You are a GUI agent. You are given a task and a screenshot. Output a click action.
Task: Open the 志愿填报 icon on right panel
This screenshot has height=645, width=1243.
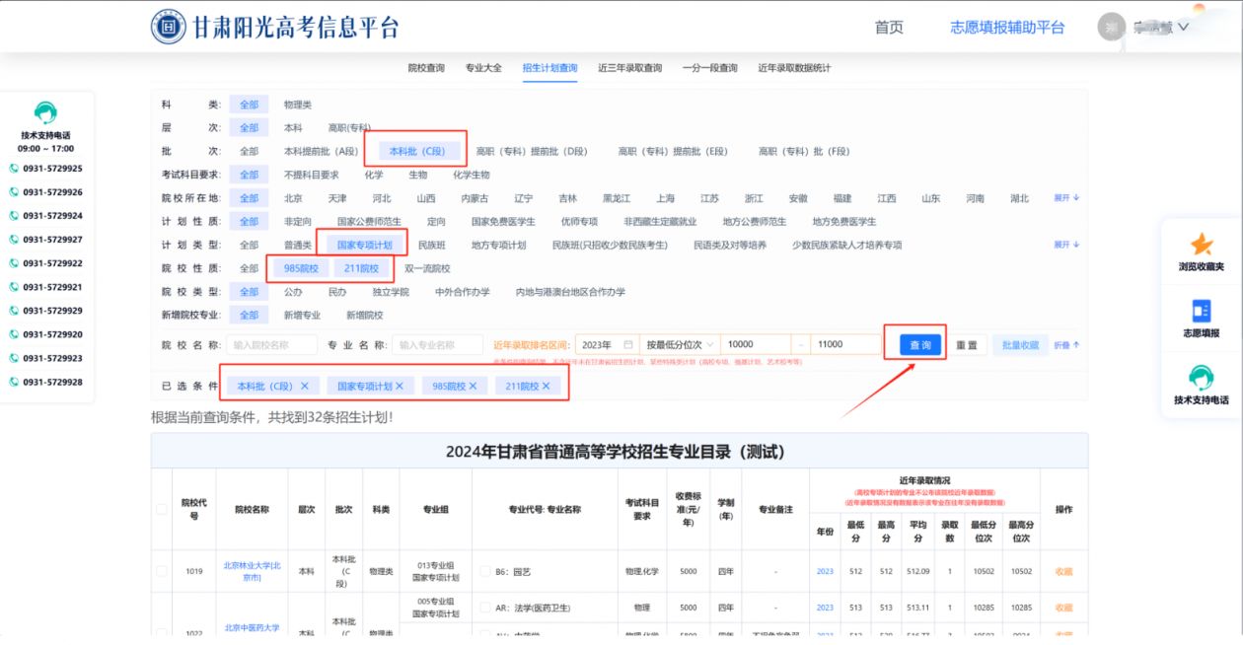pos(1201,311)
